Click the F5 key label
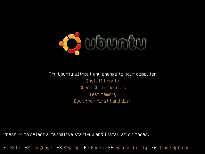Image resolution: width=205 pixels, height=154 pixels. pyautogui.click(x=111, y=148)
